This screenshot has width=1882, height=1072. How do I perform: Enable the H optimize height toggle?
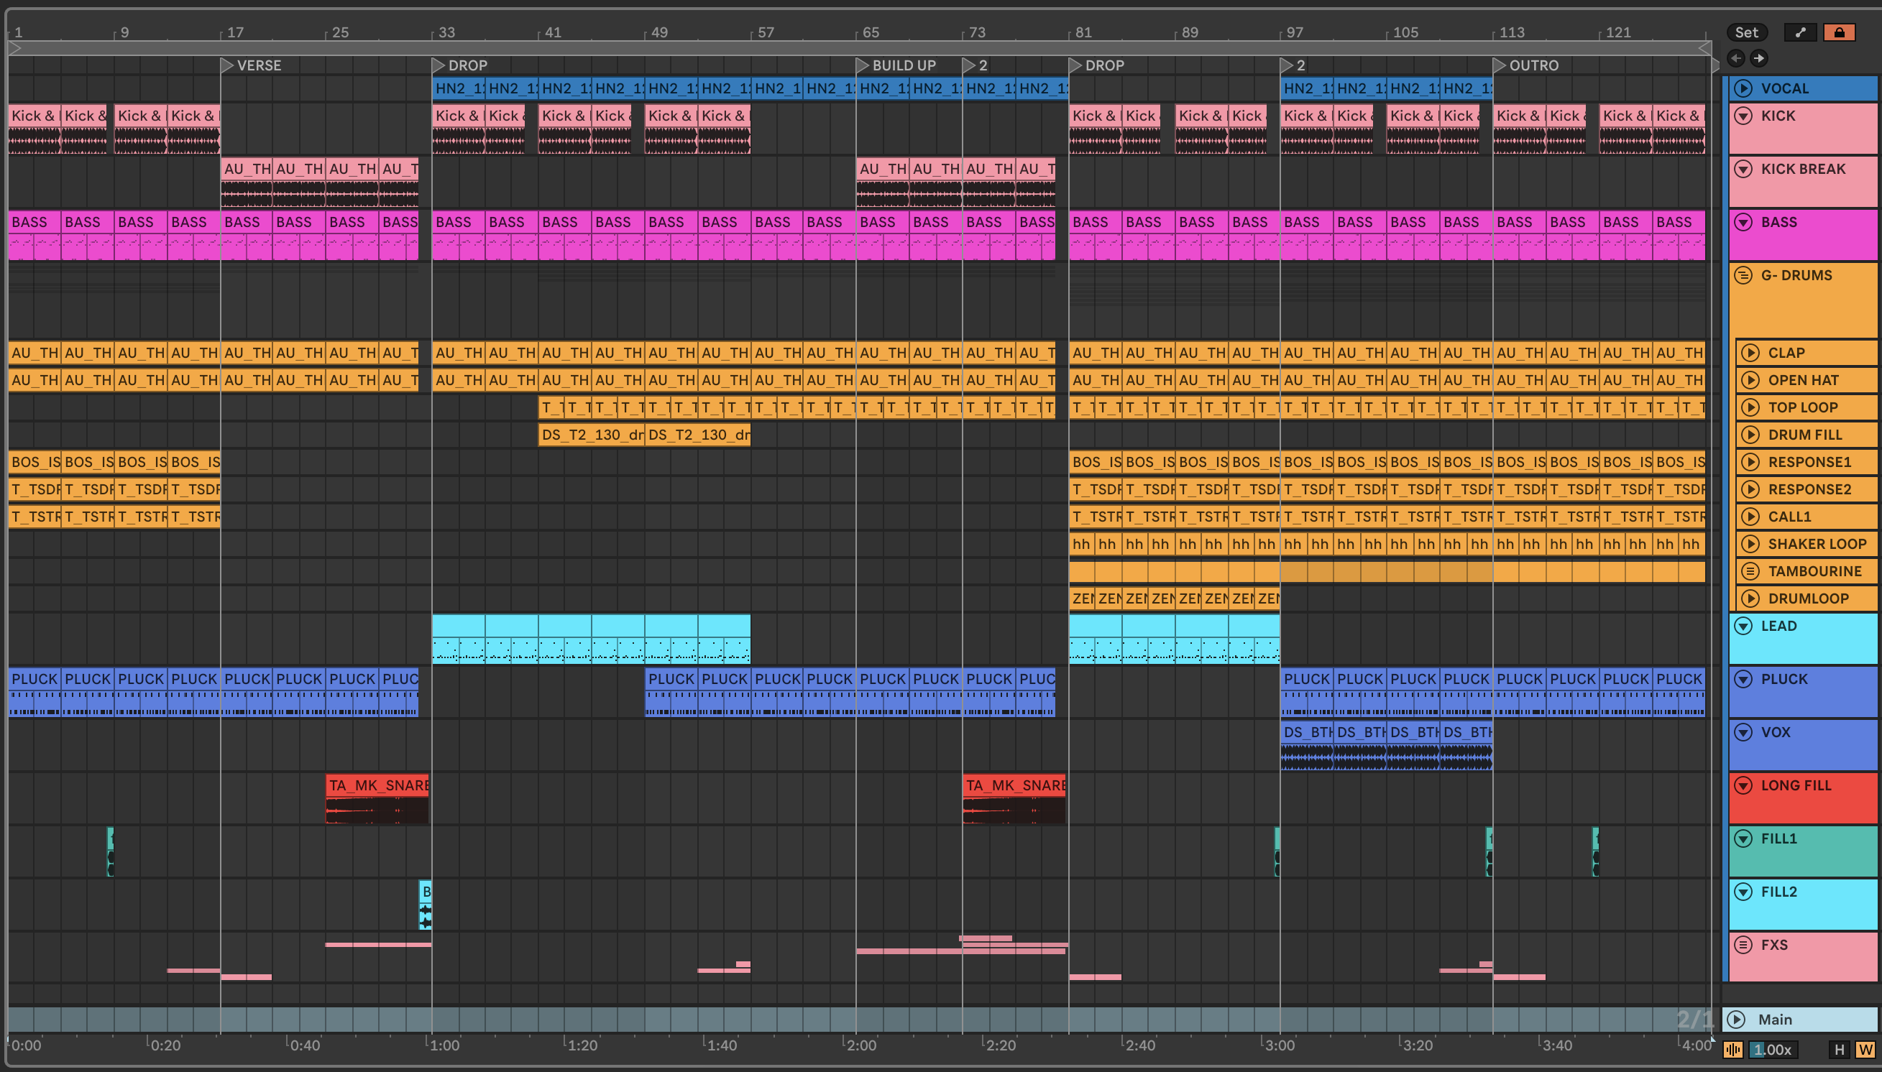point(1840,1050)
